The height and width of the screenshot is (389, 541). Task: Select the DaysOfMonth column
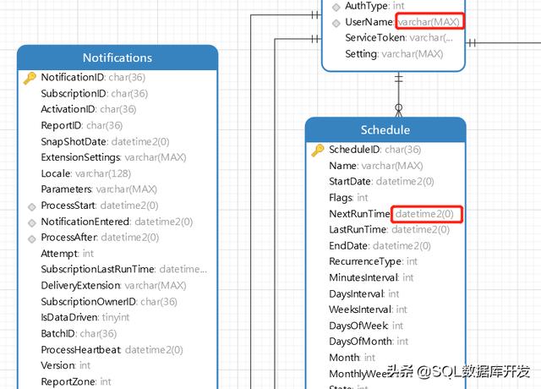[x=369, y=342]
